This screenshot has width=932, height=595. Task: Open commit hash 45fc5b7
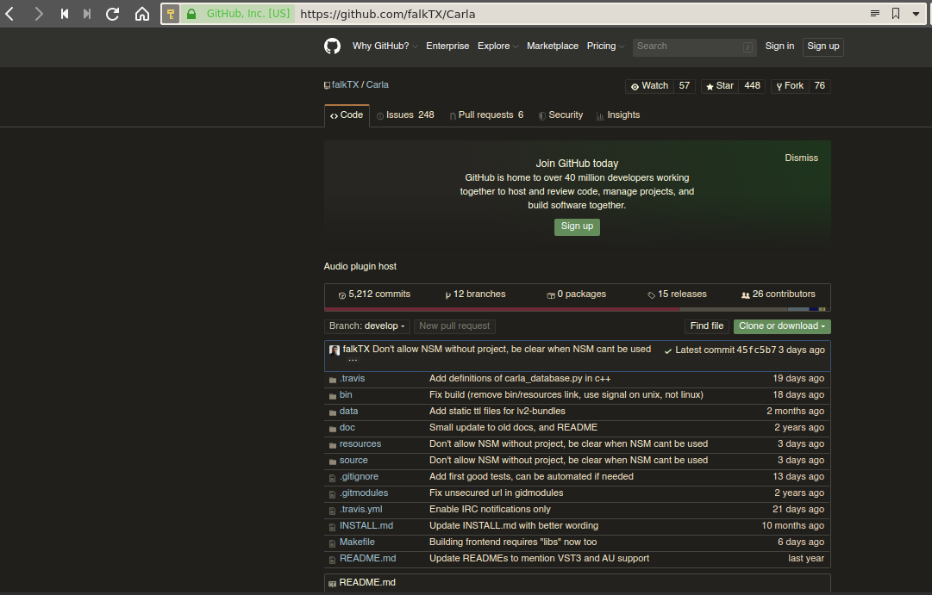tap(756, 350)
